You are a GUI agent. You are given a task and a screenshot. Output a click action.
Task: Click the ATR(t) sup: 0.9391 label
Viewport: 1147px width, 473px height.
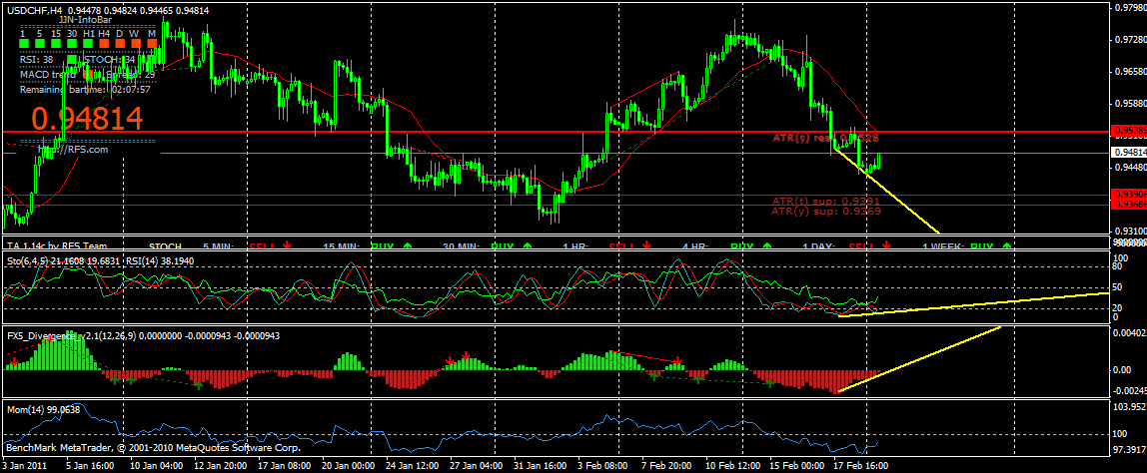pos(826,201)
